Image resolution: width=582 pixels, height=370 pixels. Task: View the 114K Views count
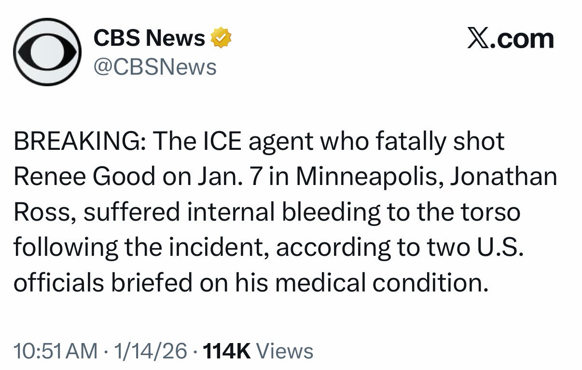click(x=258, y=351)
